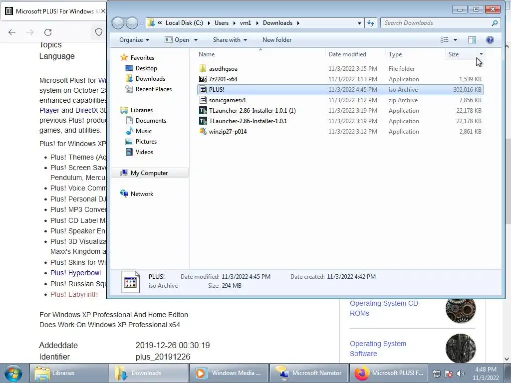Click the Action Center flag tray icon
Viewport: 511px width, 383px height.
(x=449, y=374)
